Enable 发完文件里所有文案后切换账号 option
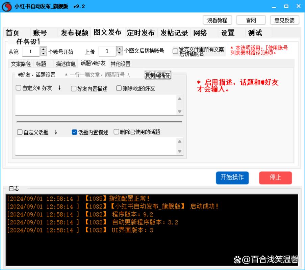Viewport: 305px width, 270px height. tap(175, 51)
